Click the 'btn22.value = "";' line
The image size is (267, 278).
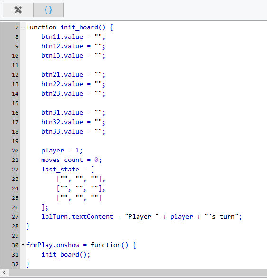(73, 84)
